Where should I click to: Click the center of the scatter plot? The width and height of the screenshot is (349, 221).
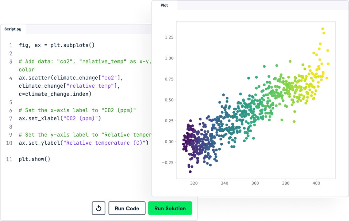tap(255, 100)
